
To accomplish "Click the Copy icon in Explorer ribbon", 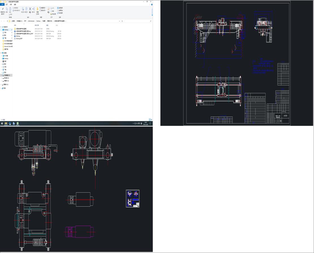I will click(x=7, y=10).
